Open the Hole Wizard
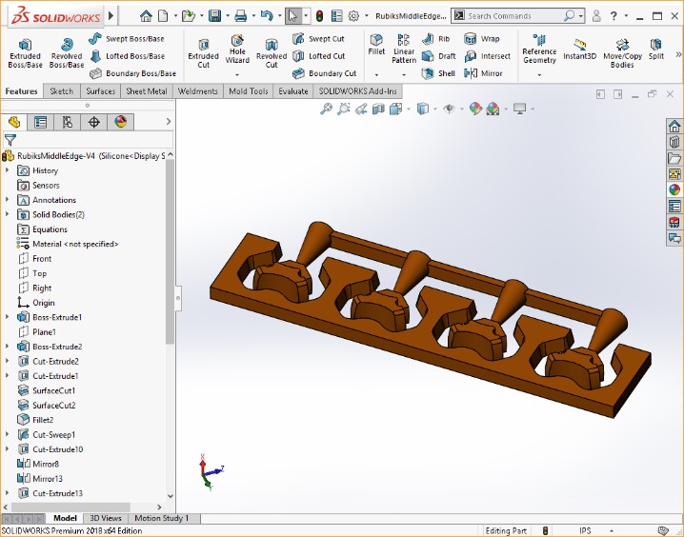Image resolution: width=684 pixels, height=537 pixels. point(237,50)
